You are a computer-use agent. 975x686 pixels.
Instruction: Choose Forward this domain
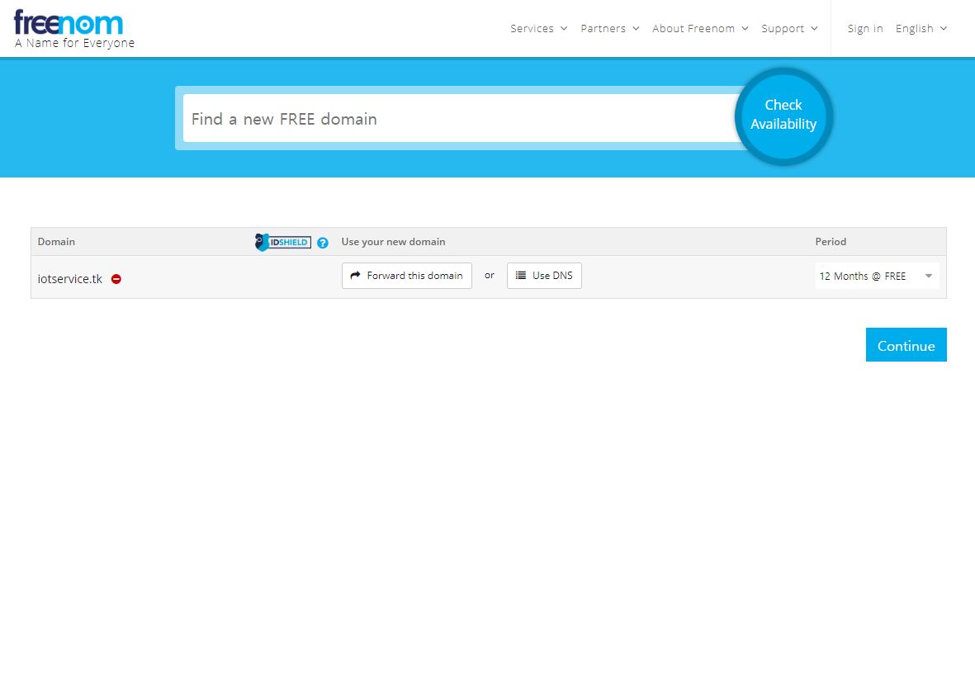tap(407, 276)
